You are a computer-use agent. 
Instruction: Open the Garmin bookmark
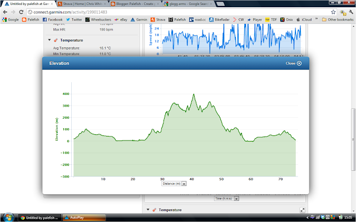click(139, 20)
